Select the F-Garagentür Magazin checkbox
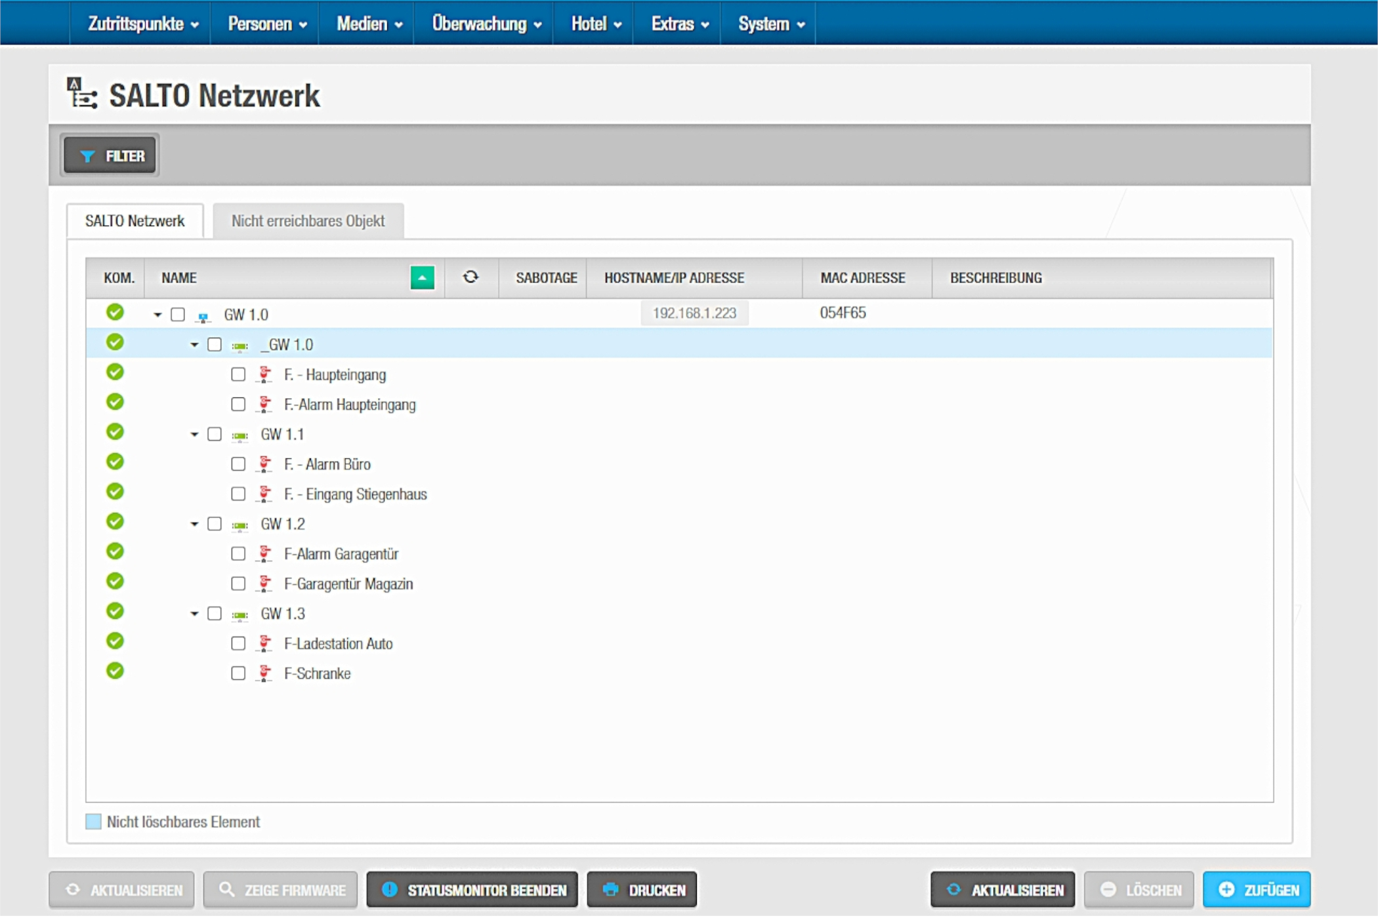1378x918 pixels. (x=238, y=584)
